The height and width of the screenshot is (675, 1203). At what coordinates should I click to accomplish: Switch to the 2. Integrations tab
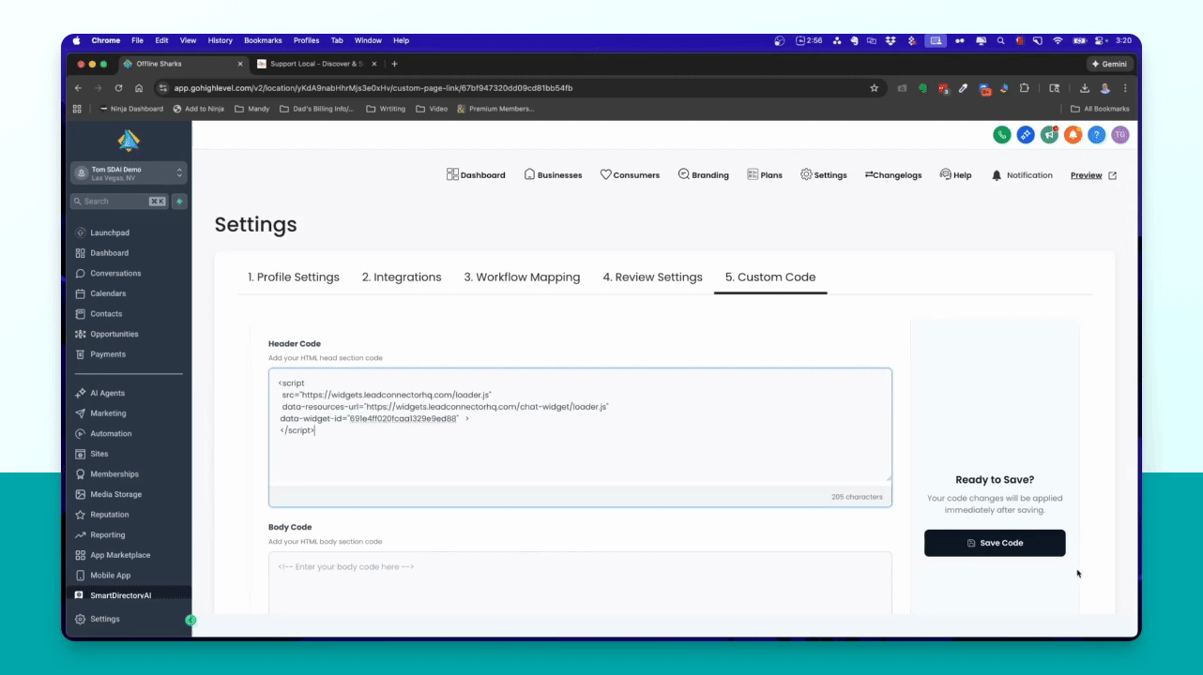(402, 277)
